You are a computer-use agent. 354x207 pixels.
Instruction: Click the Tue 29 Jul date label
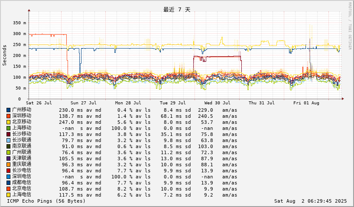click(x=173, y=103)
